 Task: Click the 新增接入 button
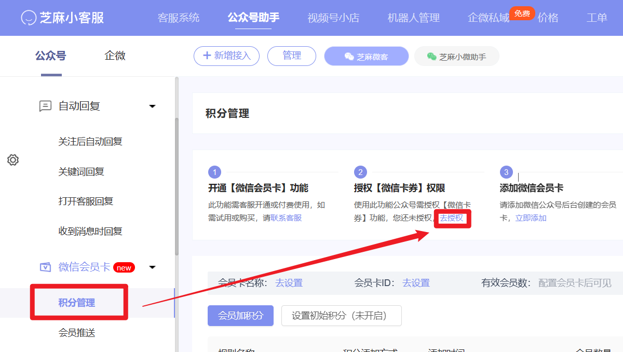pyautogui.click(x=226, y=56)
